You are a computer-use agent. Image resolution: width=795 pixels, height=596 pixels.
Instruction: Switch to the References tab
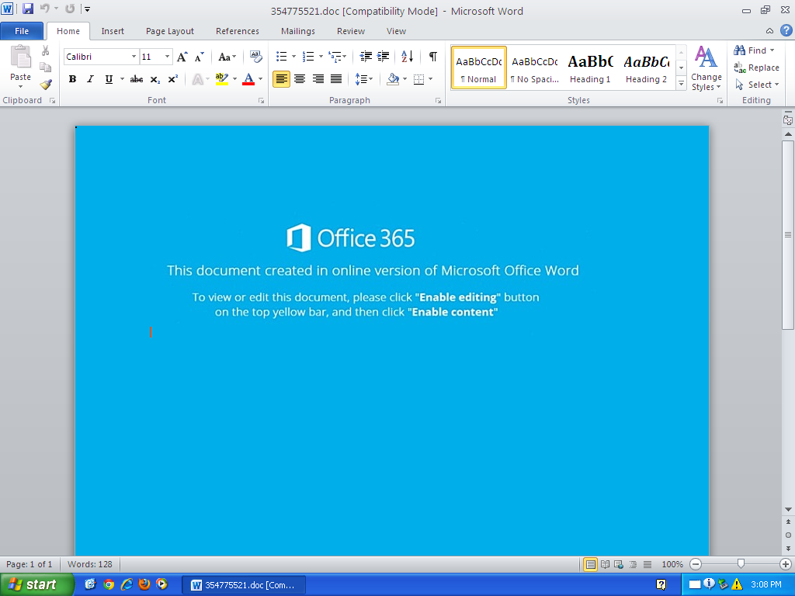click(238, 31)
